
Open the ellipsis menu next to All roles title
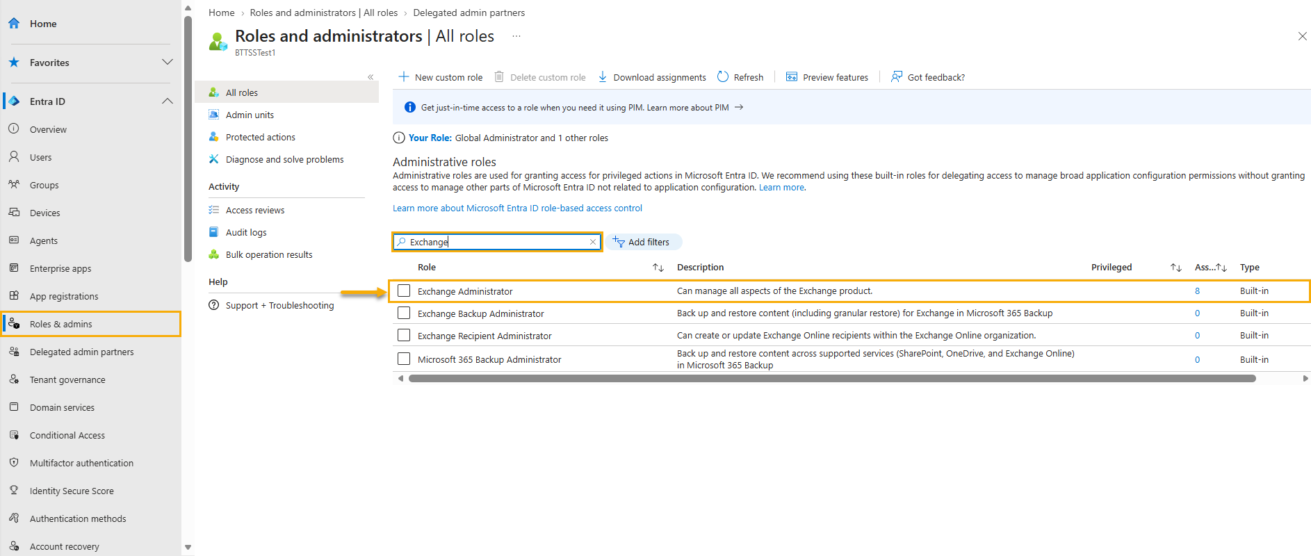point(516,36)
